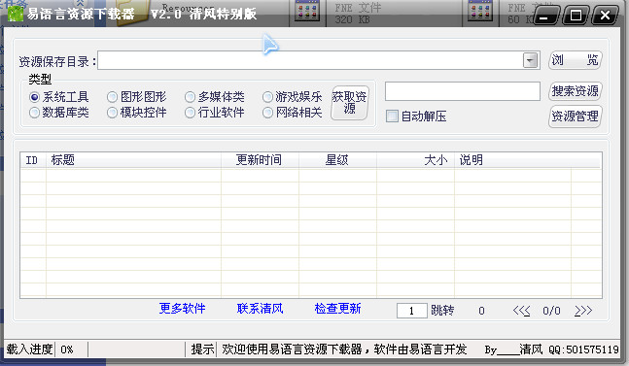Viewport: 629px width, 366px height.
Task: Click the app icon in title bar
Action: [x=16, y=14]
